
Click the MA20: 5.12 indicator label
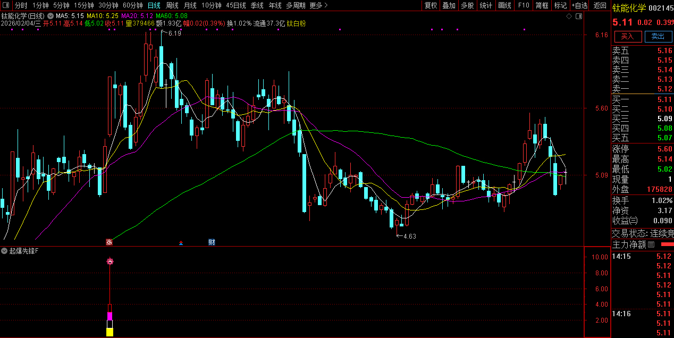(x=137, y=16)
